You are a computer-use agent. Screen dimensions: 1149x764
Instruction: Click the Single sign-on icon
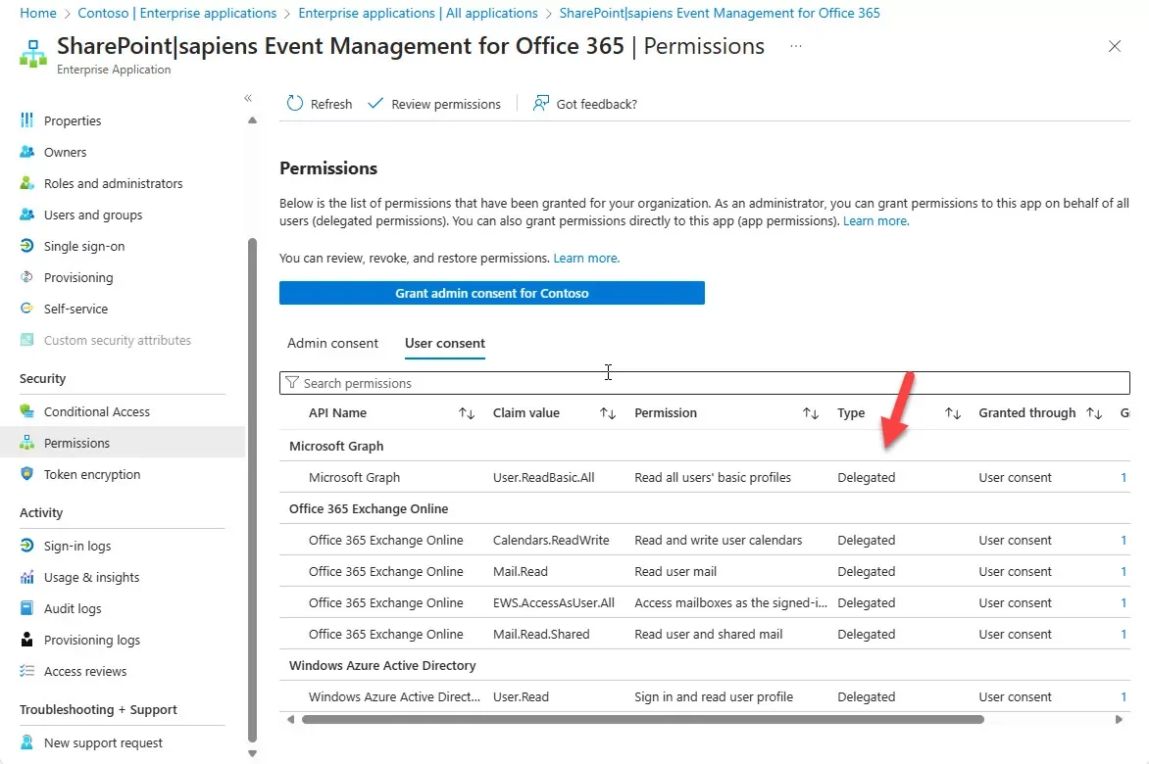coord(27,246)
